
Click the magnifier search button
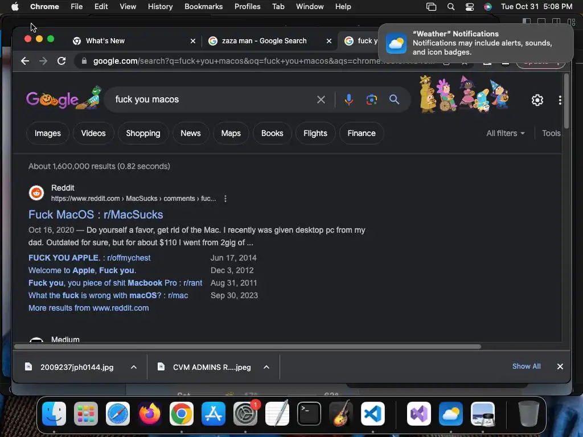tap(394, 100)
